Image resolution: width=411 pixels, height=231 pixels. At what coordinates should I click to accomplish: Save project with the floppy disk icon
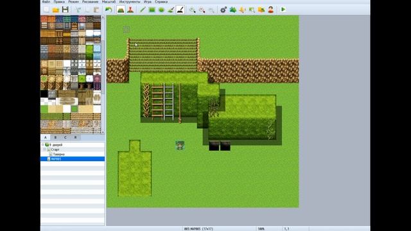tap(65, 10)
